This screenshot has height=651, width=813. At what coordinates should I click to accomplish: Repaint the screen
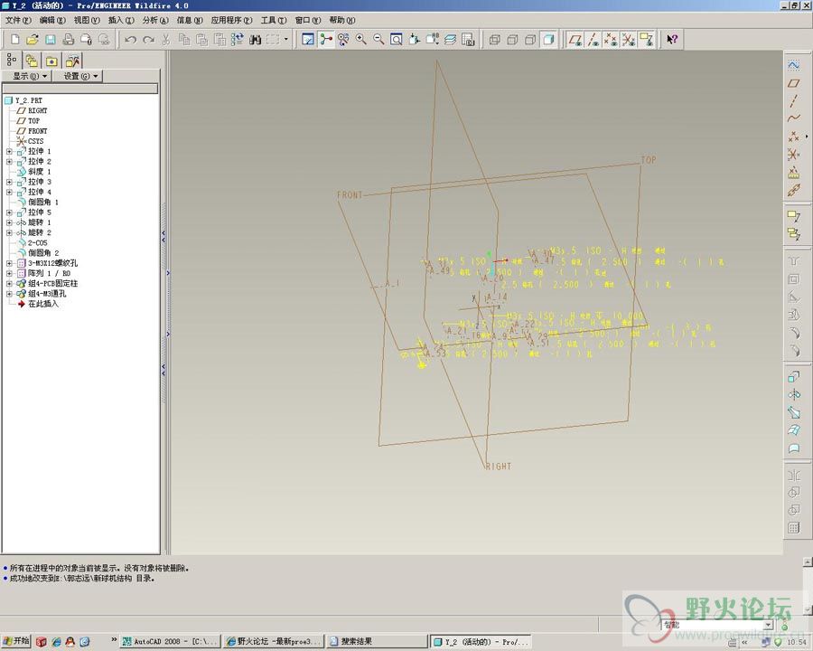tap(308, 40)
